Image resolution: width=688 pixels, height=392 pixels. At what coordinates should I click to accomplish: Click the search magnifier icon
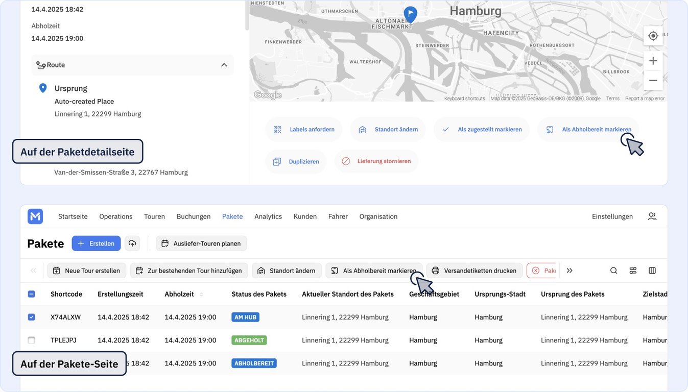coord(614,271)
